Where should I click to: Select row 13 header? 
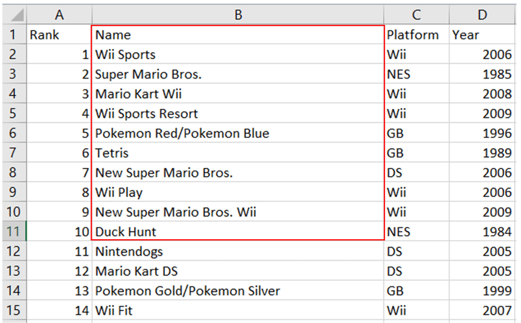[x=13, y=271]
